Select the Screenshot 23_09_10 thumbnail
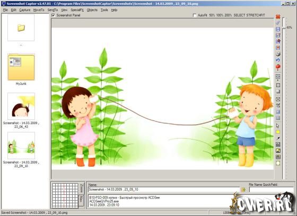297x216 pixels. click(21, 146)
